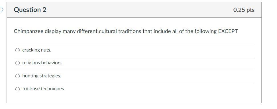
Task: Click the word 'display' in the question
Action: pos(53,31)
